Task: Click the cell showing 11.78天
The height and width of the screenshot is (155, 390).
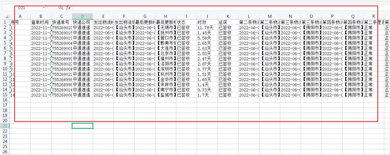Action: [207, 27]
